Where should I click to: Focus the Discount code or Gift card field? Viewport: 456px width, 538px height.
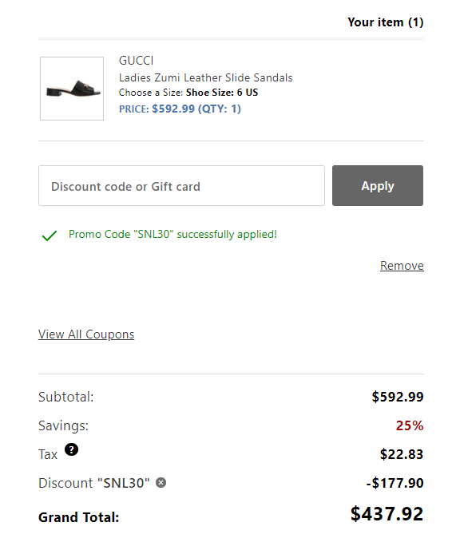point(181,186)
